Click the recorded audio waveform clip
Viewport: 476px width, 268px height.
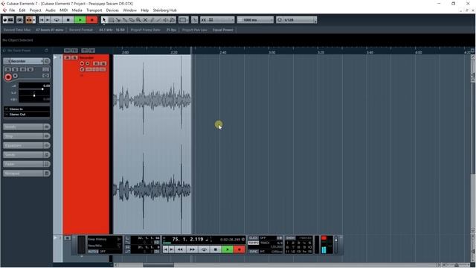[152, 144]
